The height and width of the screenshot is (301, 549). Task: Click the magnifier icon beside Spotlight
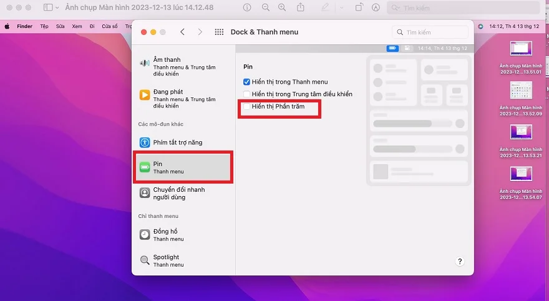(145, 260)
